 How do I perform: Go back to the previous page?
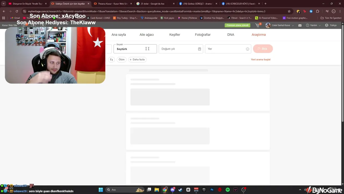tap(4, 11)
